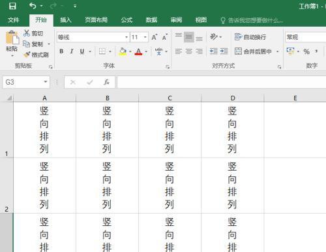Image resolution: width=326 pixels, height=252 pixels.
Task: Expand the fill color dropdown
Action: (x=130, y=51)
